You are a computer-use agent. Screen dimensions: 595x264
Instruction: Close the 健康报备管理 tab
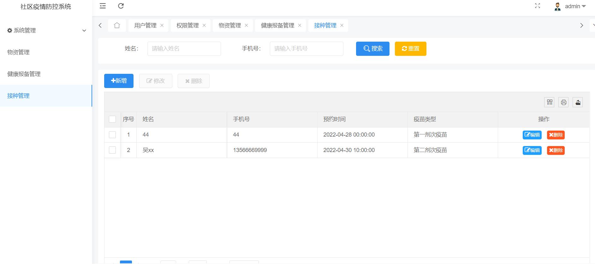300,26
